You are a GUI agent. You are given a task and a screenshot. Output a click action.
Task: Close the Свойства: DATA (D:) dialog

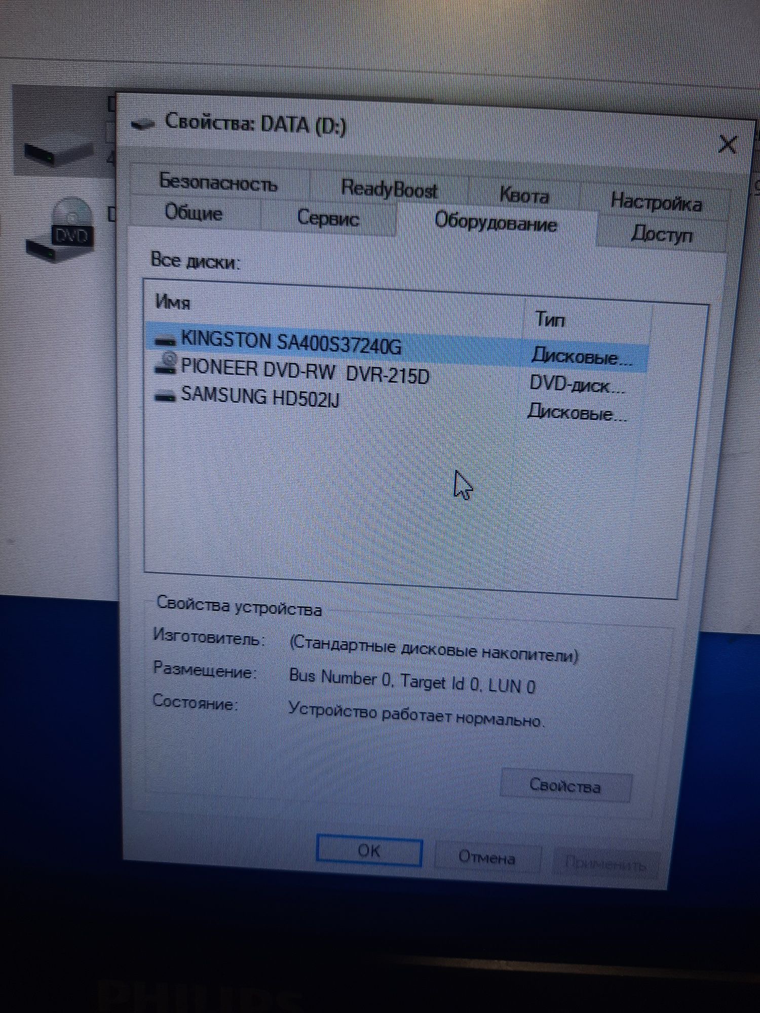click(728, 144)
